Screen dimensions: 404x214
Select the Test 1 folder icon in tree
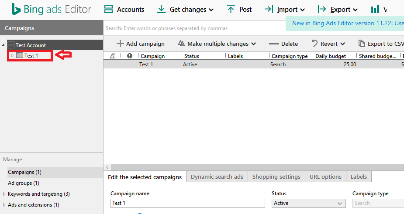pos(20,55)
